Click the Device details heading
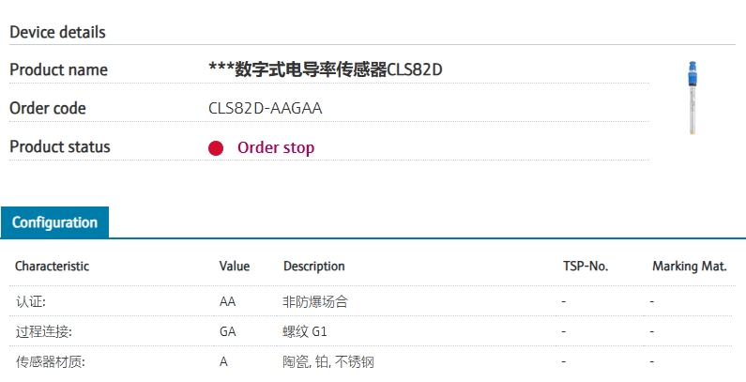 57,32
